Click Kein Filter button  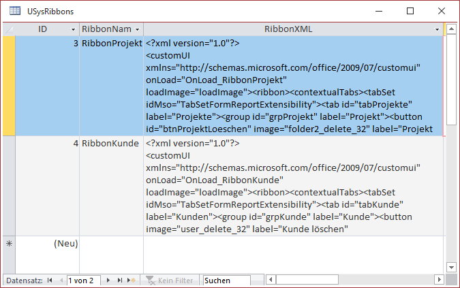(170, 281)
